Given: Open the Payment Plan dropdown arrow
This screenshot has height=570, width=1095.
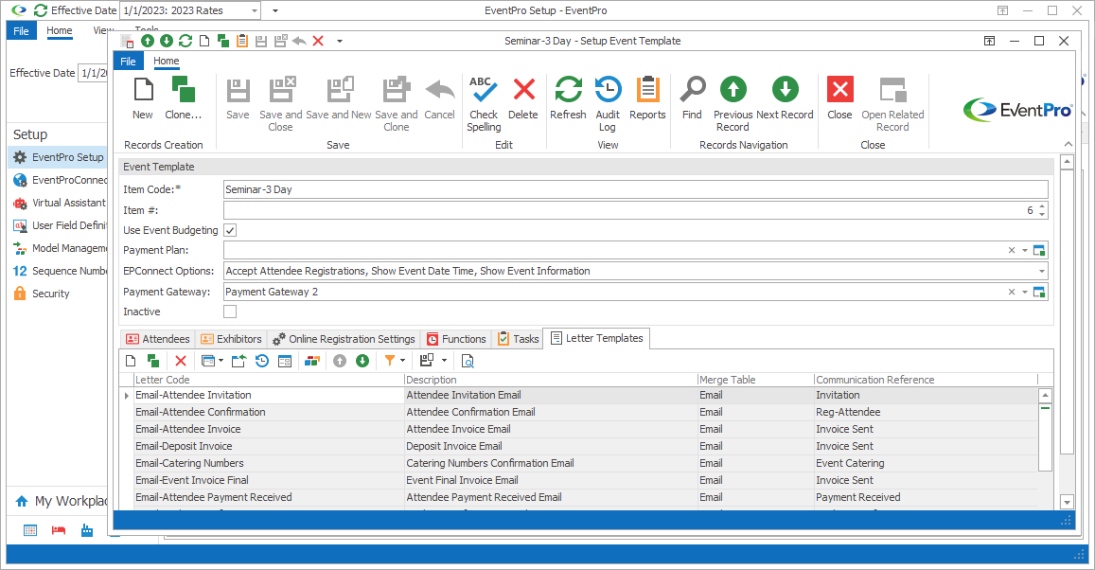Looking at the screenshot, I should coord(1024,250).
